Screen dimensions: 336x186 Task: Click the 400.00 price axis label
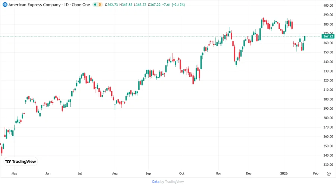328,6
